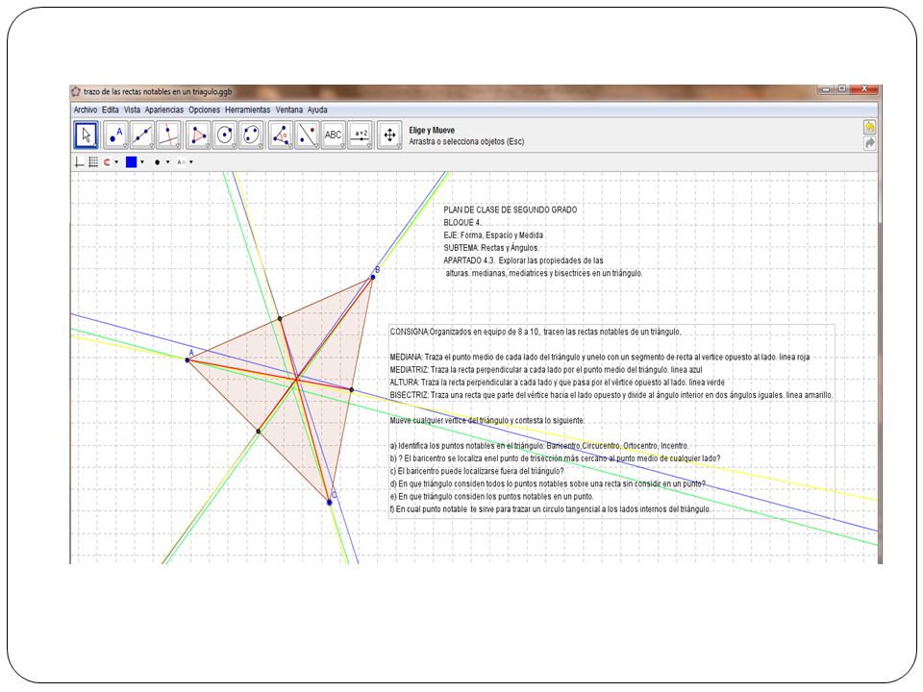Select the Perpendicular Line tool

pyautogui.click(x=168, y=136)
